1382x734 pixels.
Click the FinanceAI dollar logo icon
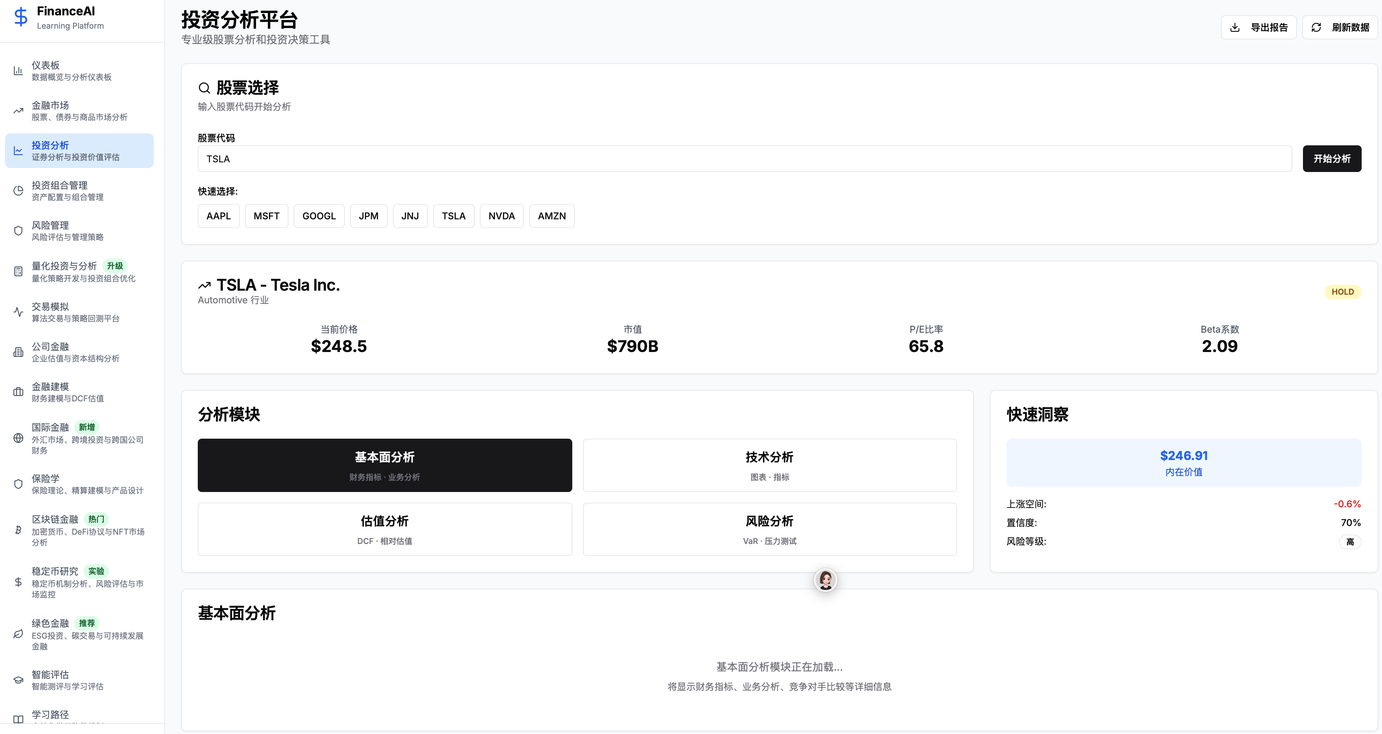point(20,17)
